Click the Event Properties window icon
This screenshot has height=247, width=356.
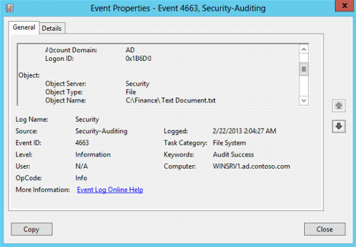pyautogui.click(x=10, y=8)
